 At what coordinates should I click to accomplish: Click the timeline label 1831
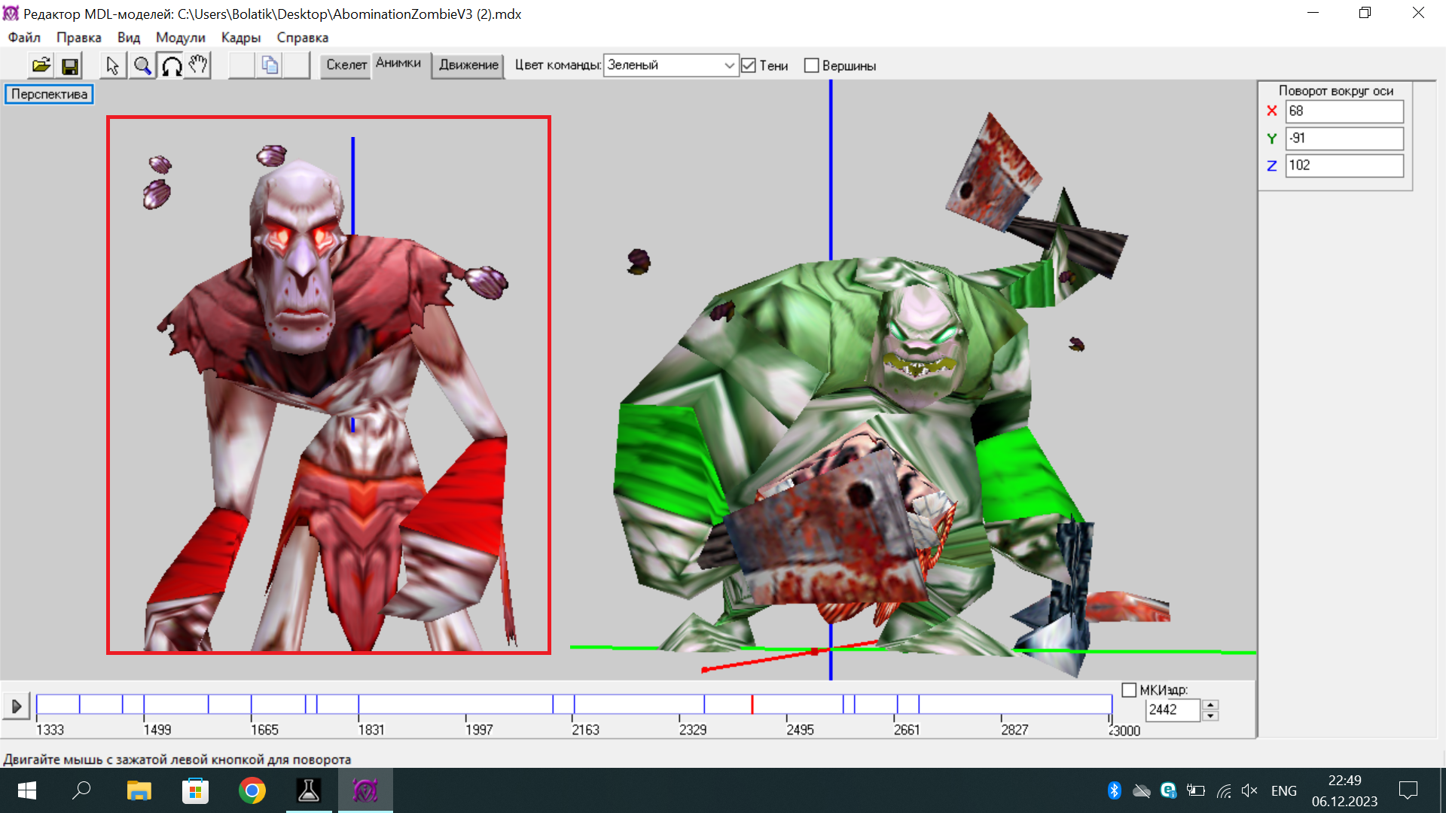click(371, 730)
